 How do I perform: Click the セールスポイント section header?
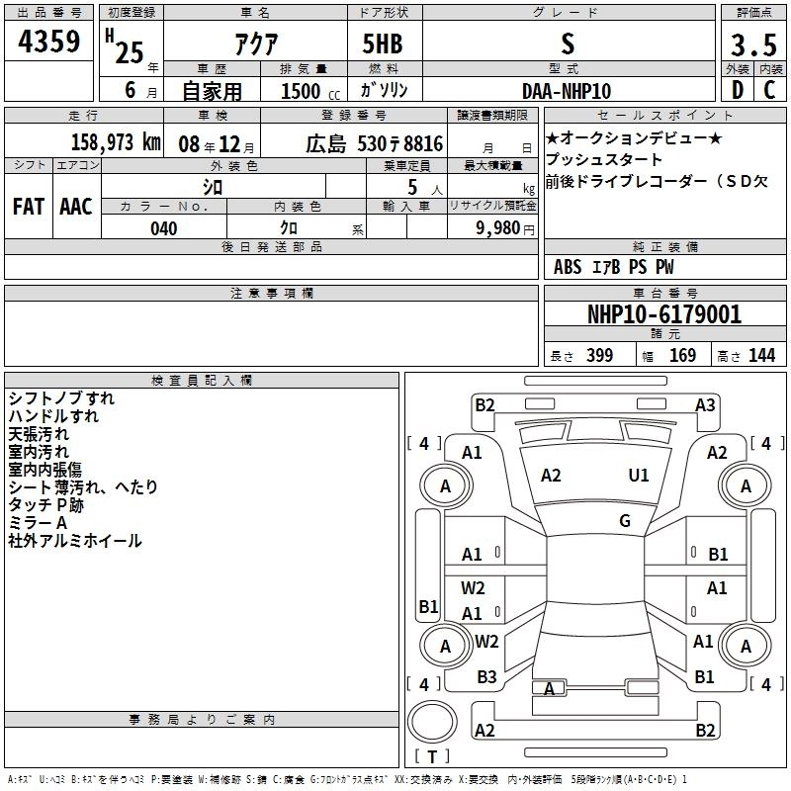click(x=664, y=116)
